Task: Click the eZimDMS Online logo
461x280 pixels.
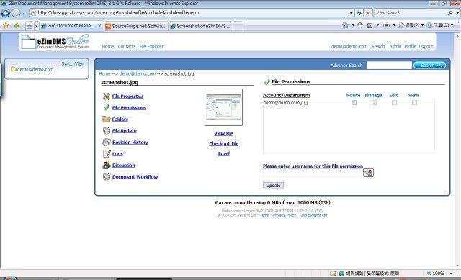Action: (55, 42)
